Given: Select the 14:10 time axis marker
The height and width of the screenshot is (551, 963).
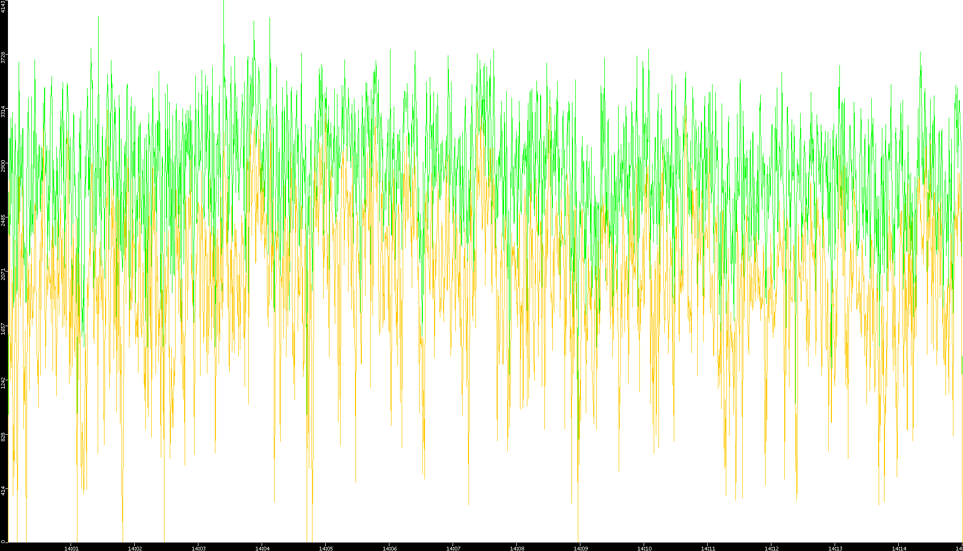Looking at the screenshot, I should click(644, 548).
